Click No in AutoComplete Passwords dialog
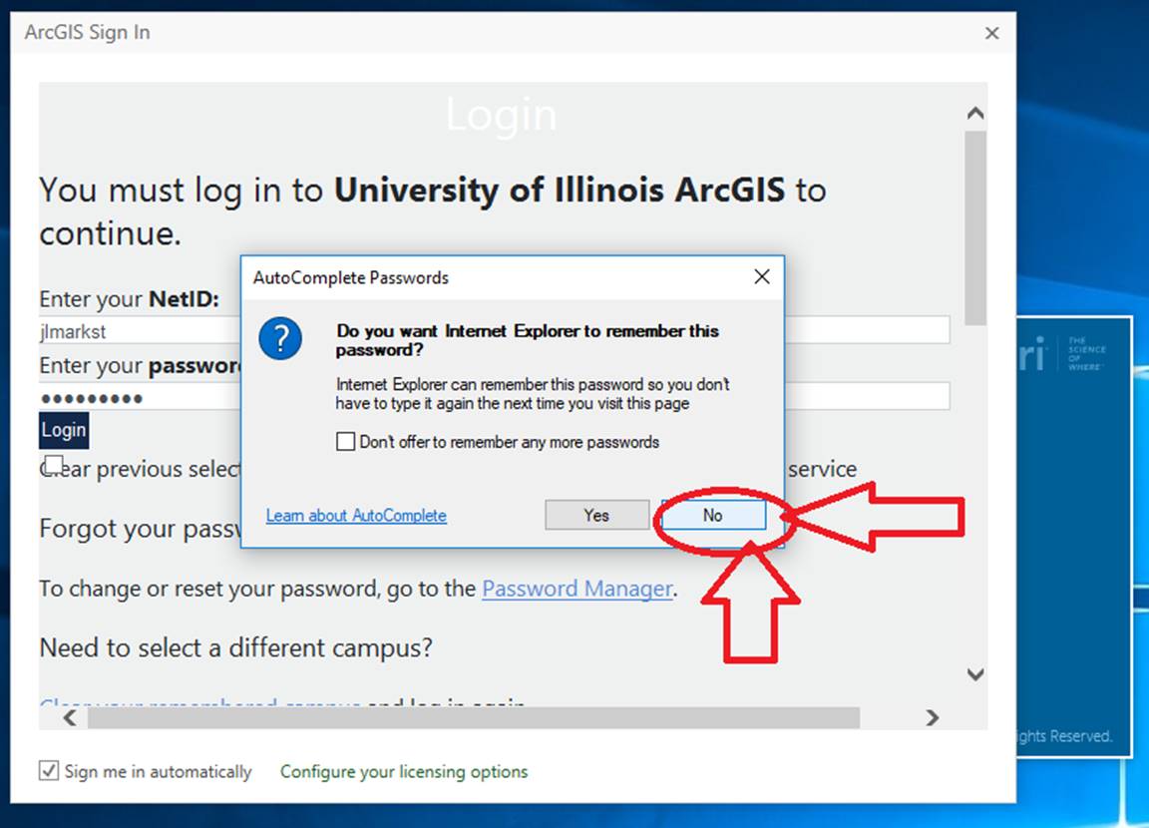The height and width of the screenshot is (828, 1149). click(714, 515)
